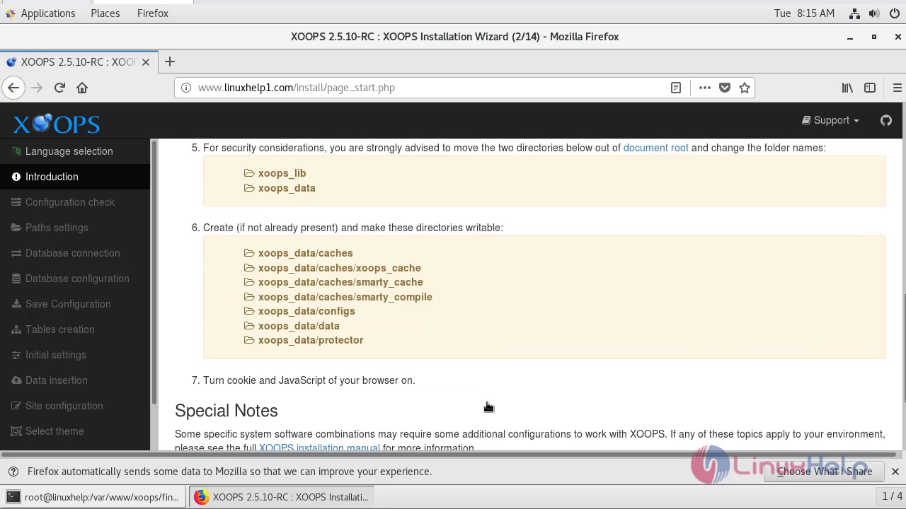Expand the Support dropdown
Viewport: 906px width, 509px height.
coord(830,120)
